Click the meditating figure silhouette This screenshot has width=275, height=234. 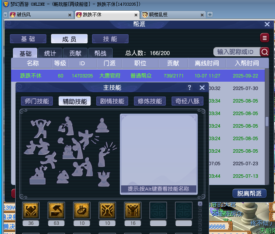coord(102,125)
